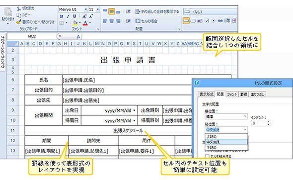The width and height of the screenshot is (293, 180).
Task: Expand the alignment (配置) group dialog launcher
Action: point(179,29)
